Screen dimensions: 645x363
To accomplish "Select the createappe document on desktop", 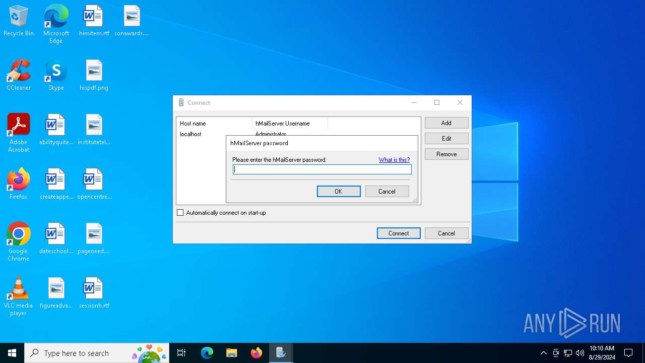I will click(x=56, y=185).
